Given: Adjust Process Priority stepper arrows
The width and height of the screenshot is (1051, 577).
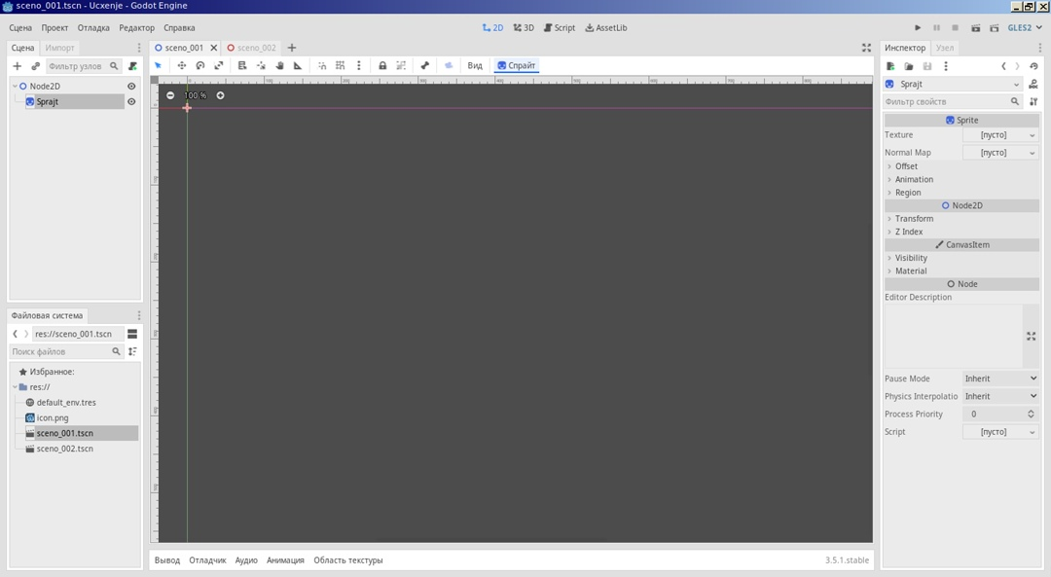Looking at the screenshot, I should [x=1031, y=415].
